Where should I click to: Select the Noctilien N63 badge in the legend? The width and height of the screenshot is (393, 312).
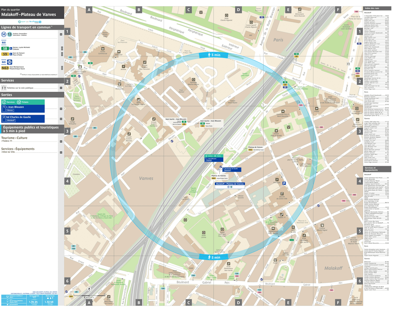[4, 67]
